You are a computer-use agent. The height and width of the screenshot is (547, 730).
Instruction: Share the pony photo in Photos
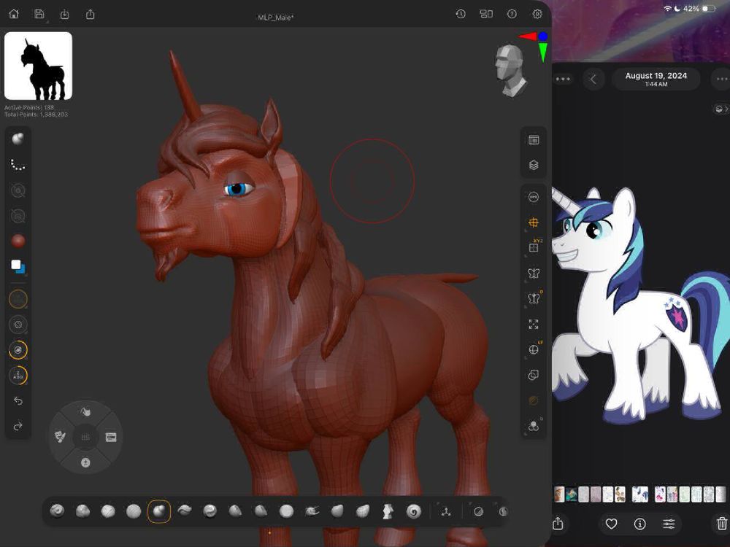pyautogui.click(x=558, y=524)
